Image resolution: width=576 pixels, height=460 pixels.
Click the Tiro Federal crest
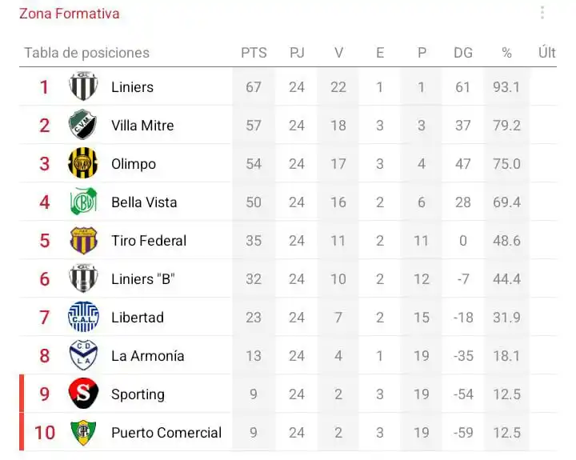83,241
